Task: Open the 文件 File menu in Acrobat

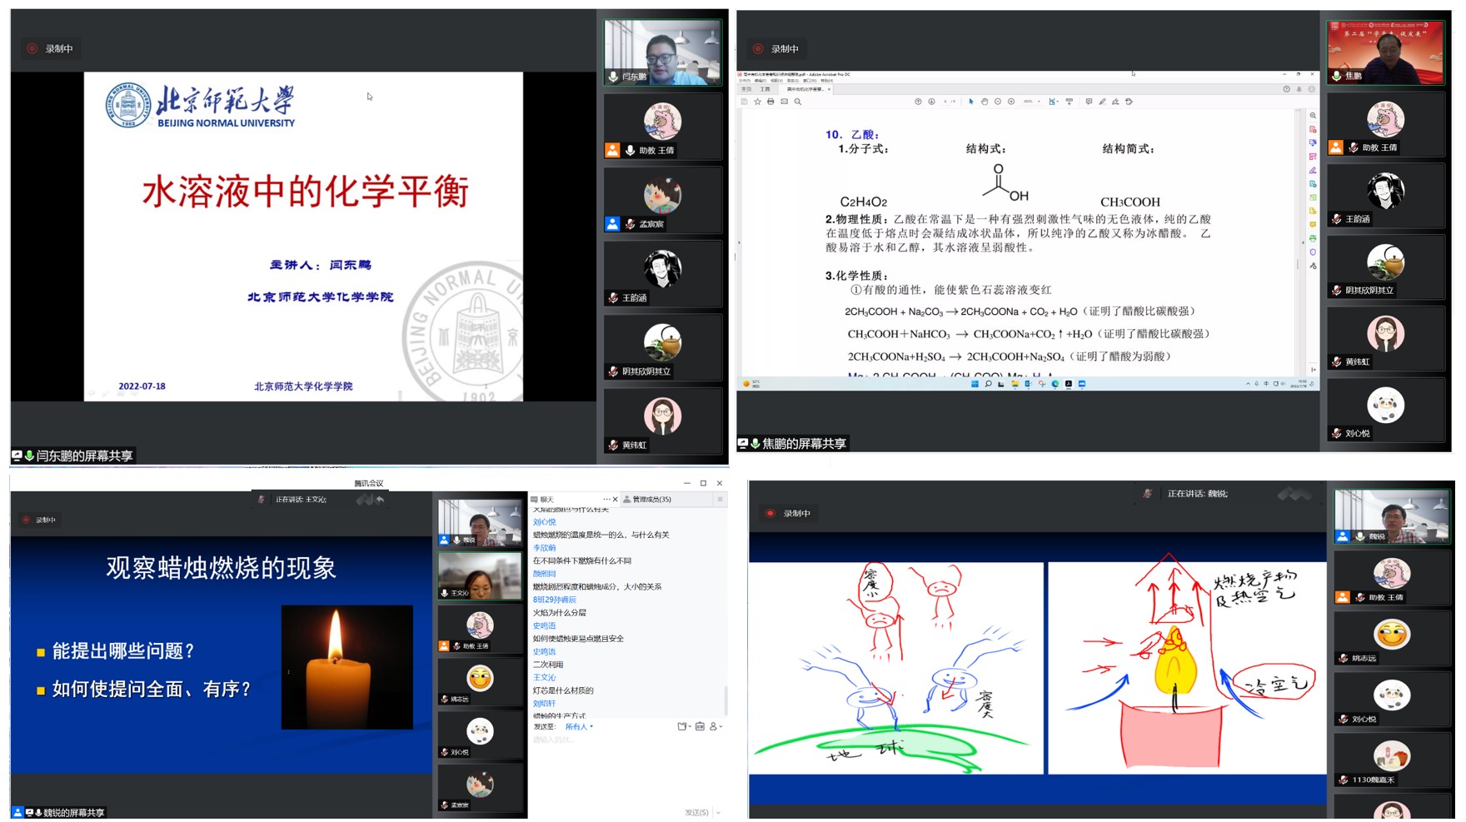Action: (x=742, y=81)
